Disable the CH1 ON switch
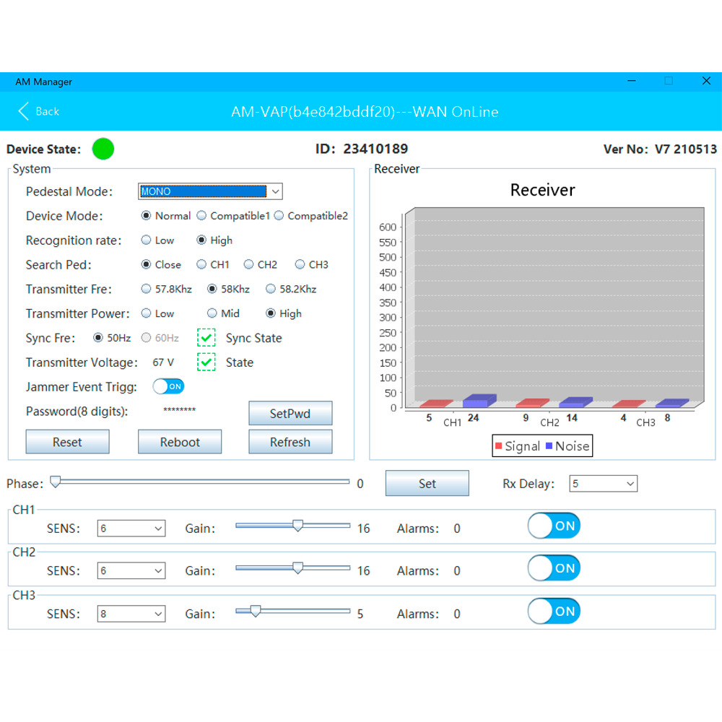Screen dimensions: 722x722 tap(554, 526)
